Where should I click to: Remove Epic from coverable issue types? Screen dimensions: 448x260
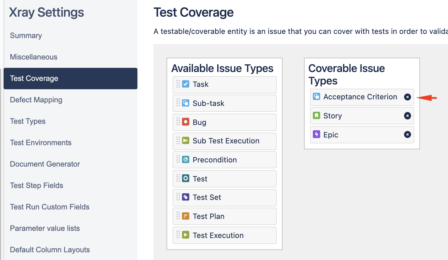[408, 134]
